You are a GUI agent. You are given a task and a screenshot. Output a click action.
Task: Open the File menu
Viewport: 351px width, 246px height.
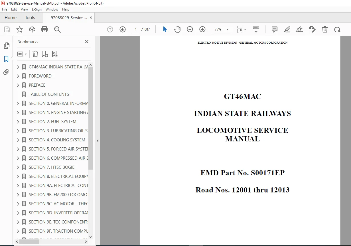[5, 9]
